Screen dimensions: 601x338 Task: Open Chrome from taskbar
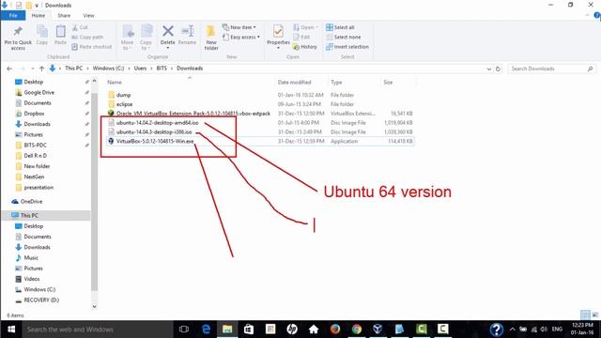[357, 330]
